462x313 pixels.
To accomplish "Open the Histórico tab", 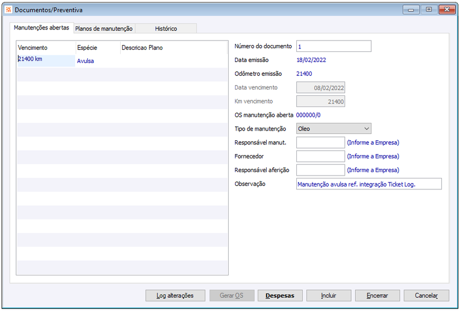I will 166,29.
